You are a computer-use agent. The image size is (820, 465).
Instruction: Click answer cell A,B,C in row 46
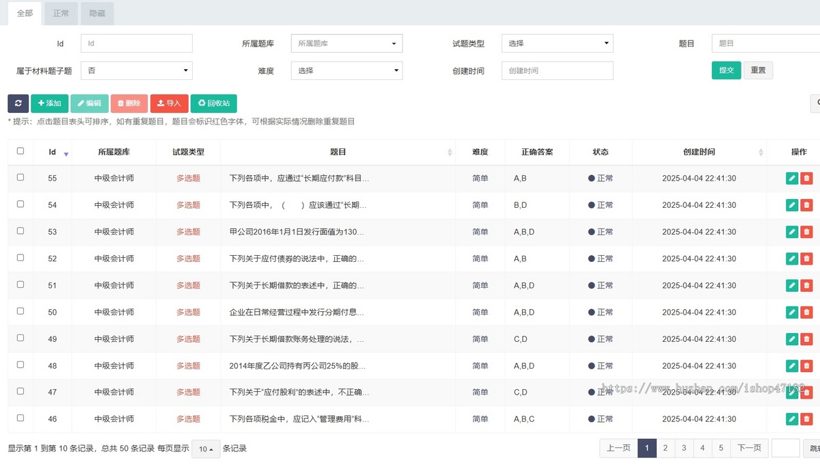click(x=524, y=419)
